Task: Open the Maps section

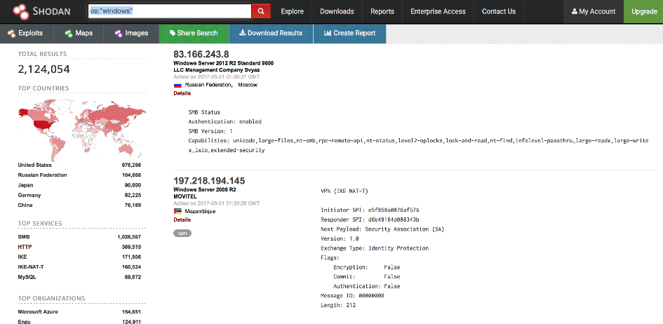Action: (78, 33)
